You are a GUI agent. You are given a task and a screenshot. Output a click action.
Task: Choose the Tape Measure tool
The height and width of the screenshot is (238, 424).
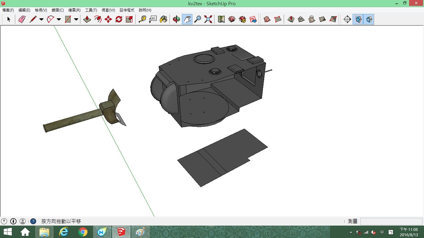coord(142,19)
